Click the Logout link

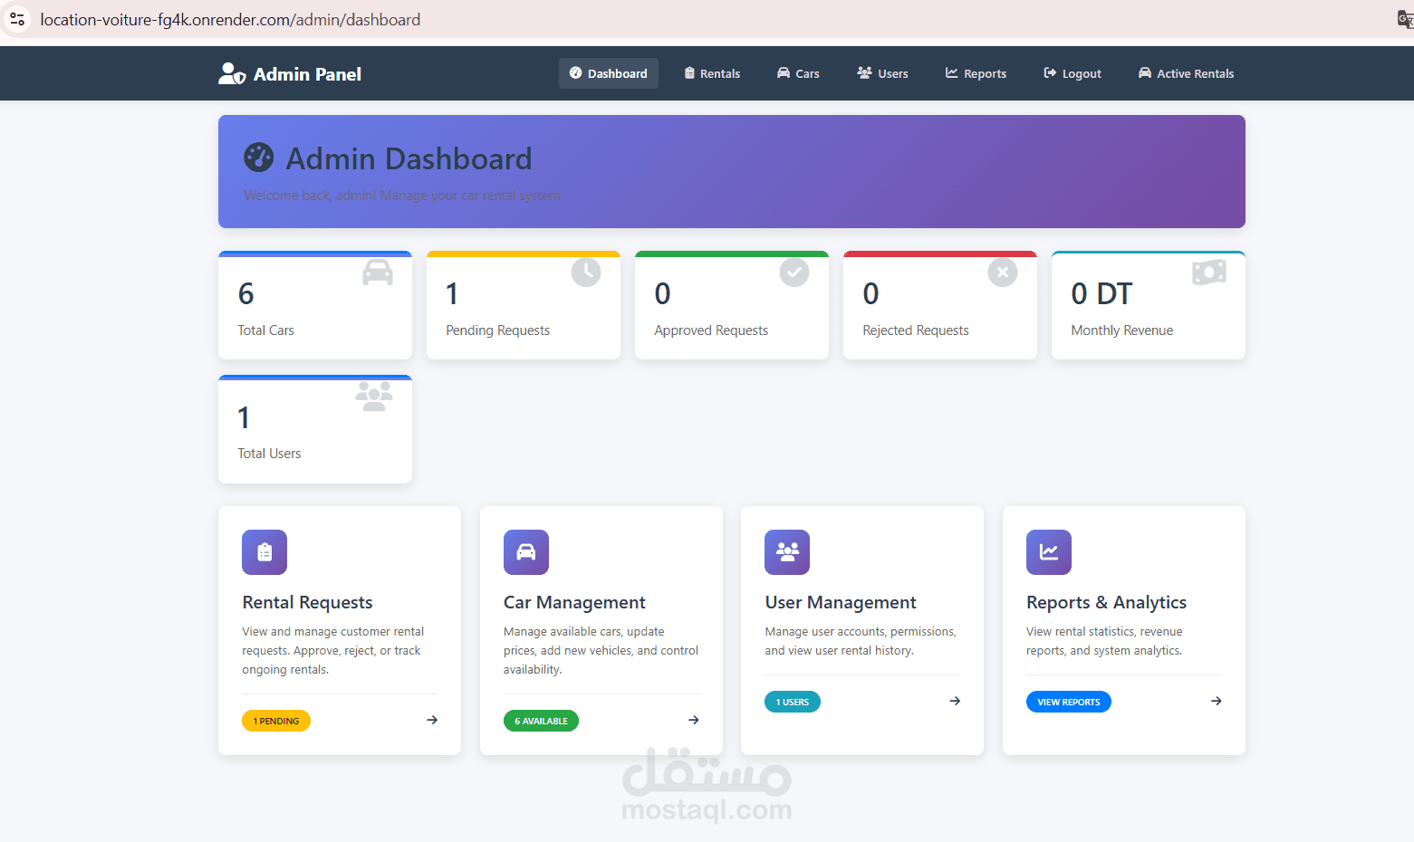[x=1073, y=73]
